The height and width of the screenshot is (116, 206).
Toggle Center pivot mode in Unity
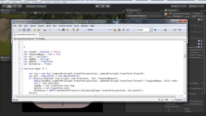click(x=31, y=6)
